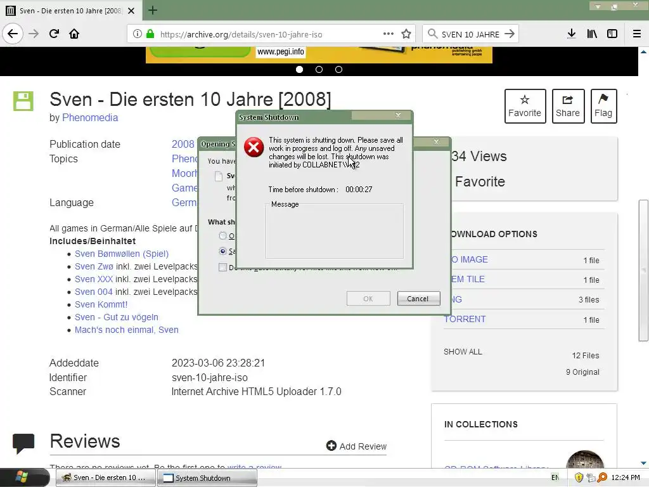
Task: Click the Share button
Action: 568,106
